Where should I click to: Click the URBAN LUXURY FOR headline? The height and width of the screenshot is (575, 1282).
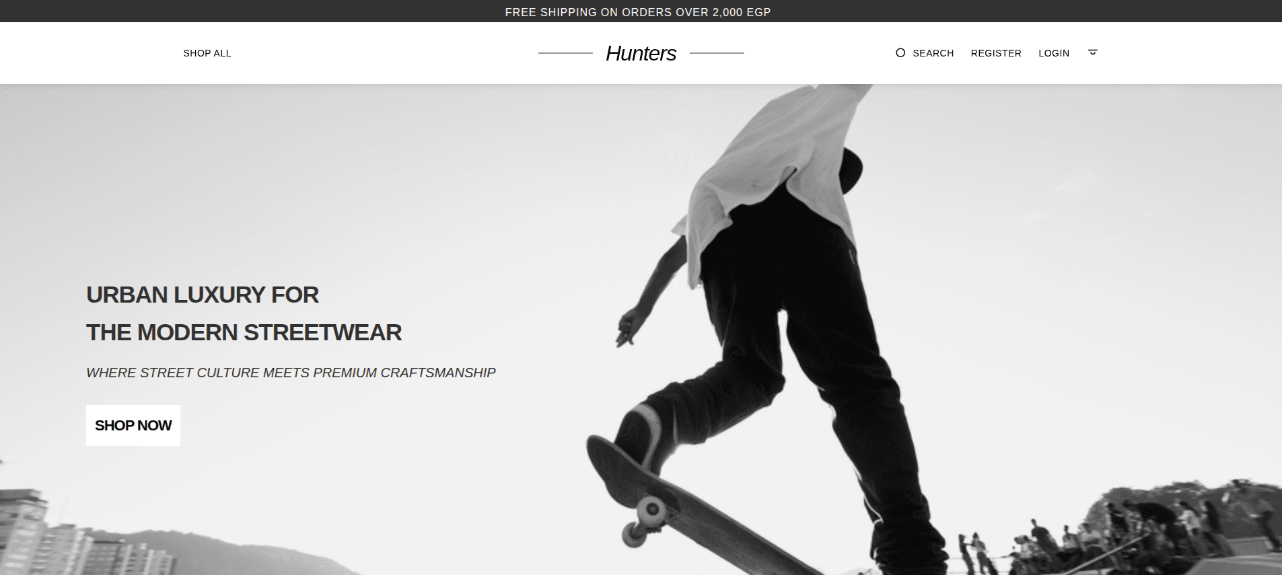203,295
